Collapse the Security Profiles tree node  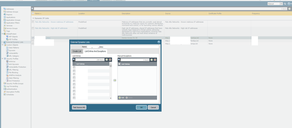point(2,59)
